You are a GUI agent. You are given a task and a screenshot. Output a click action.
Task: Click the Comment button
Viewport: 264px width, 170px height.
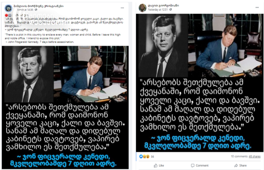200,165
